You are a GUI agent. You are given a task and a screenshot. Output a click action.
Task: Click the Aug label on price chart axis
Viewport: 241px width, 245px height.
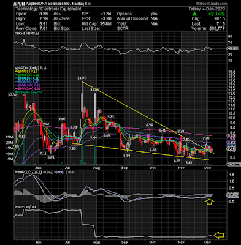[96, 168]
